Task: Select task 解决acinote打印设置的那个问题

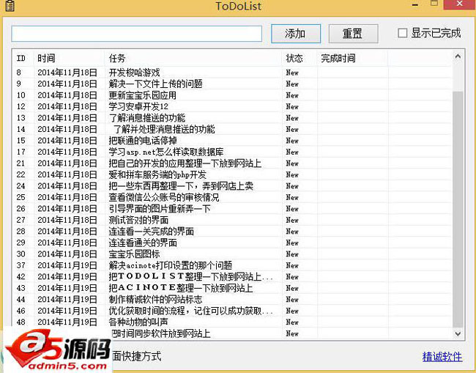Action: click(x=171, y=265)
